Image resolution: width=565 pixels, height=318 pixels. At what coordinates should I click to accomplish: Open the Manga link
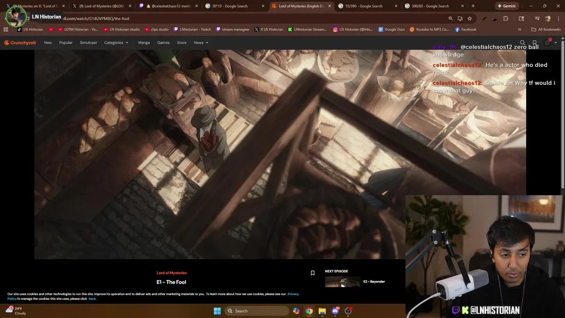144,43
